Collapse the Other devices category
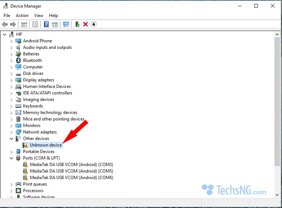This screenshot has height=208, width=282. (11, 139)
